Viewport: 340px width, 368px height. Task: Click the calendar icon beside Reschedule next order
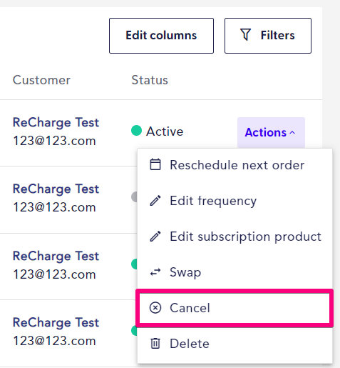pyautogui.click(x=155, y=164)
